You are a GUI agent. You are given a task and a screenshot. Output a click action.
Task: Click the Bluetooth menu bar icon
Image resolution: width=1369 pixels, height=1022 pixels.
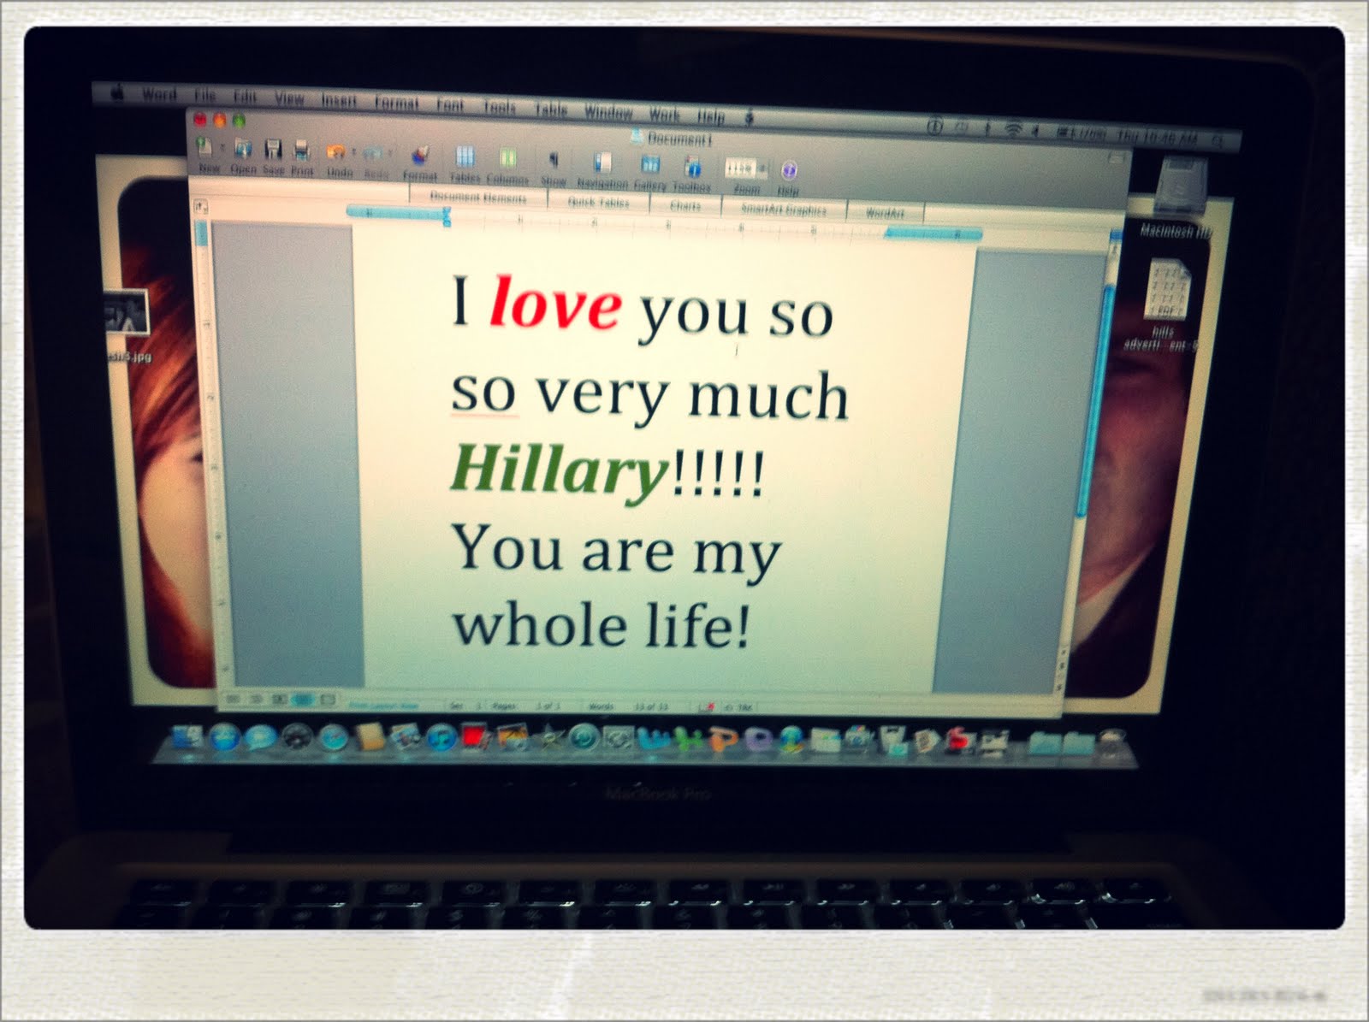pos(987,128)
